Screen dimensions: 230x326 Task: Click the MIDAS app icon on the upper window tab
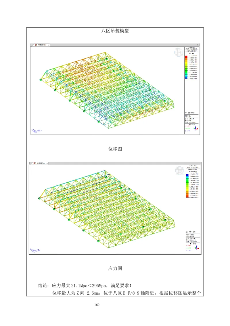click(36, 45)
